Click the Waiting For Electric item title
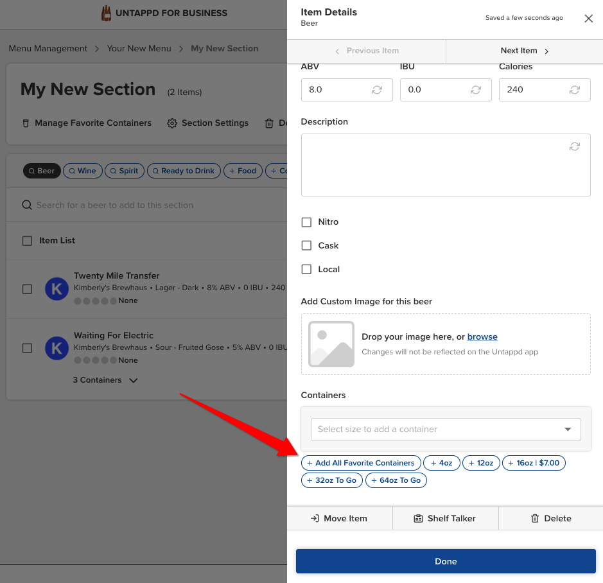 tap(114, 335)
